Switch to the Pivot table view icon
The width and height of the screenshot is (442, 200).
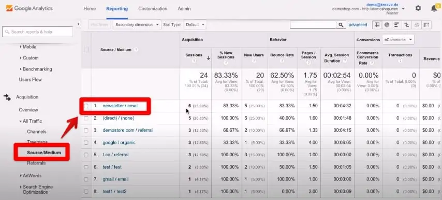coord(426,25)
